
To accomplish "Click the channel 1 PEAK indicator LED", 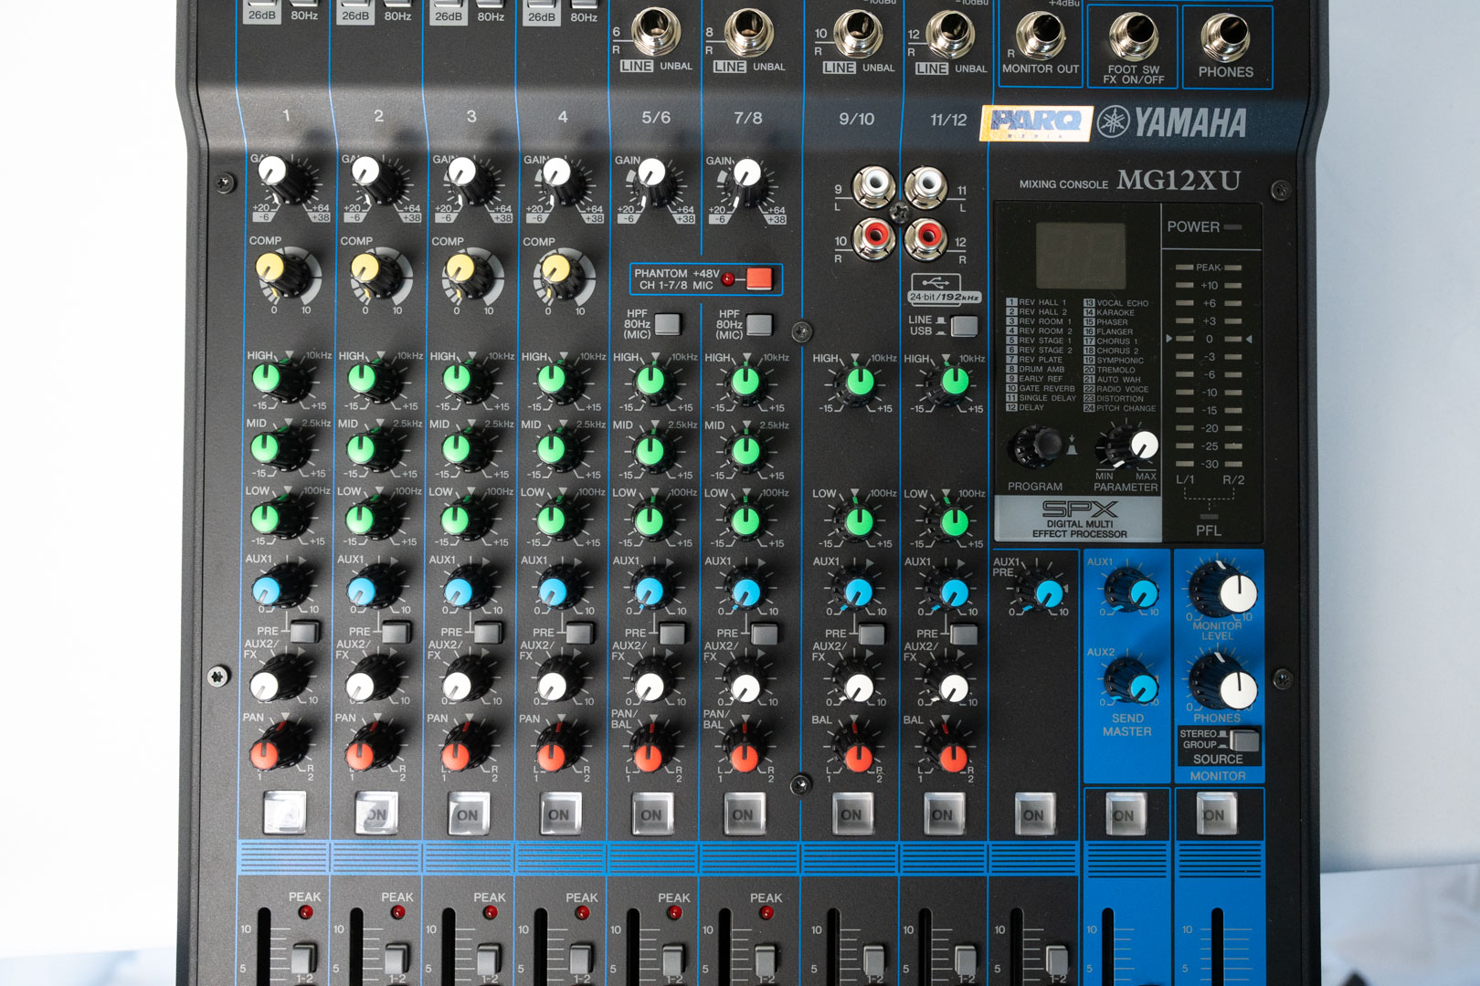I will [306, 912].
